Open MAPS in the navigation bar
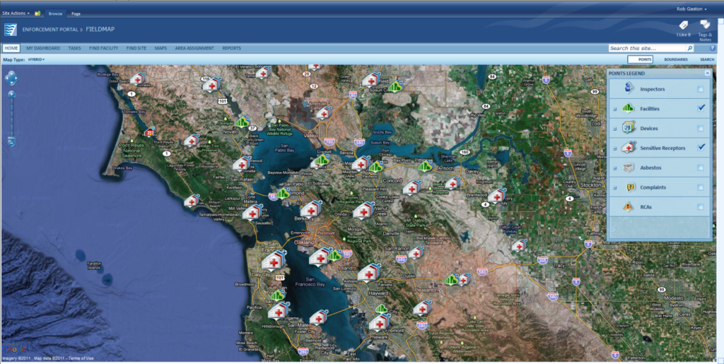 pyautogui.click(x=160, y=48)
